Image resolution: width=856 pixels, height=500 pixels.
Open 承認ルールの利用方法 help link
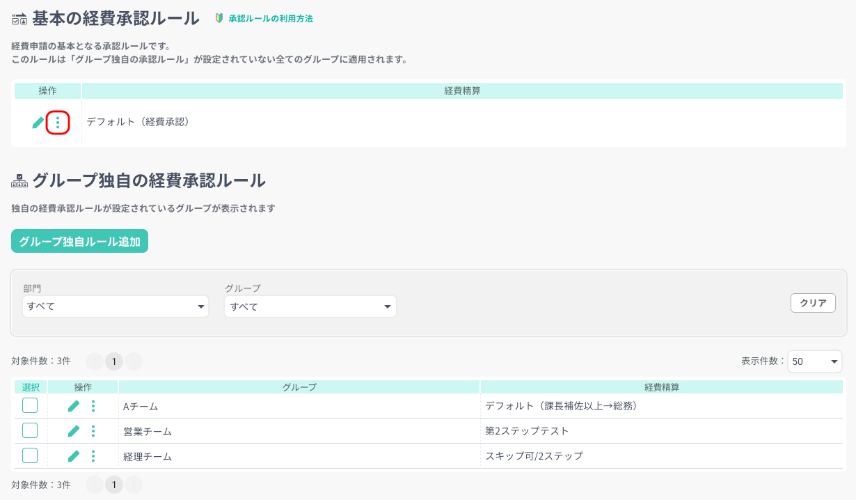pos(271,19)
